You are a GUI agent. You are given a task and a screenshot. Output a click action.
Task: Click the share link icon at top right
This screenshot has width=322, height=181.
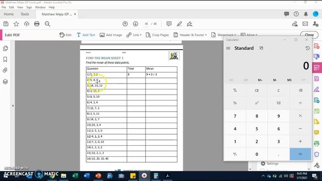(x=295, y=24)
